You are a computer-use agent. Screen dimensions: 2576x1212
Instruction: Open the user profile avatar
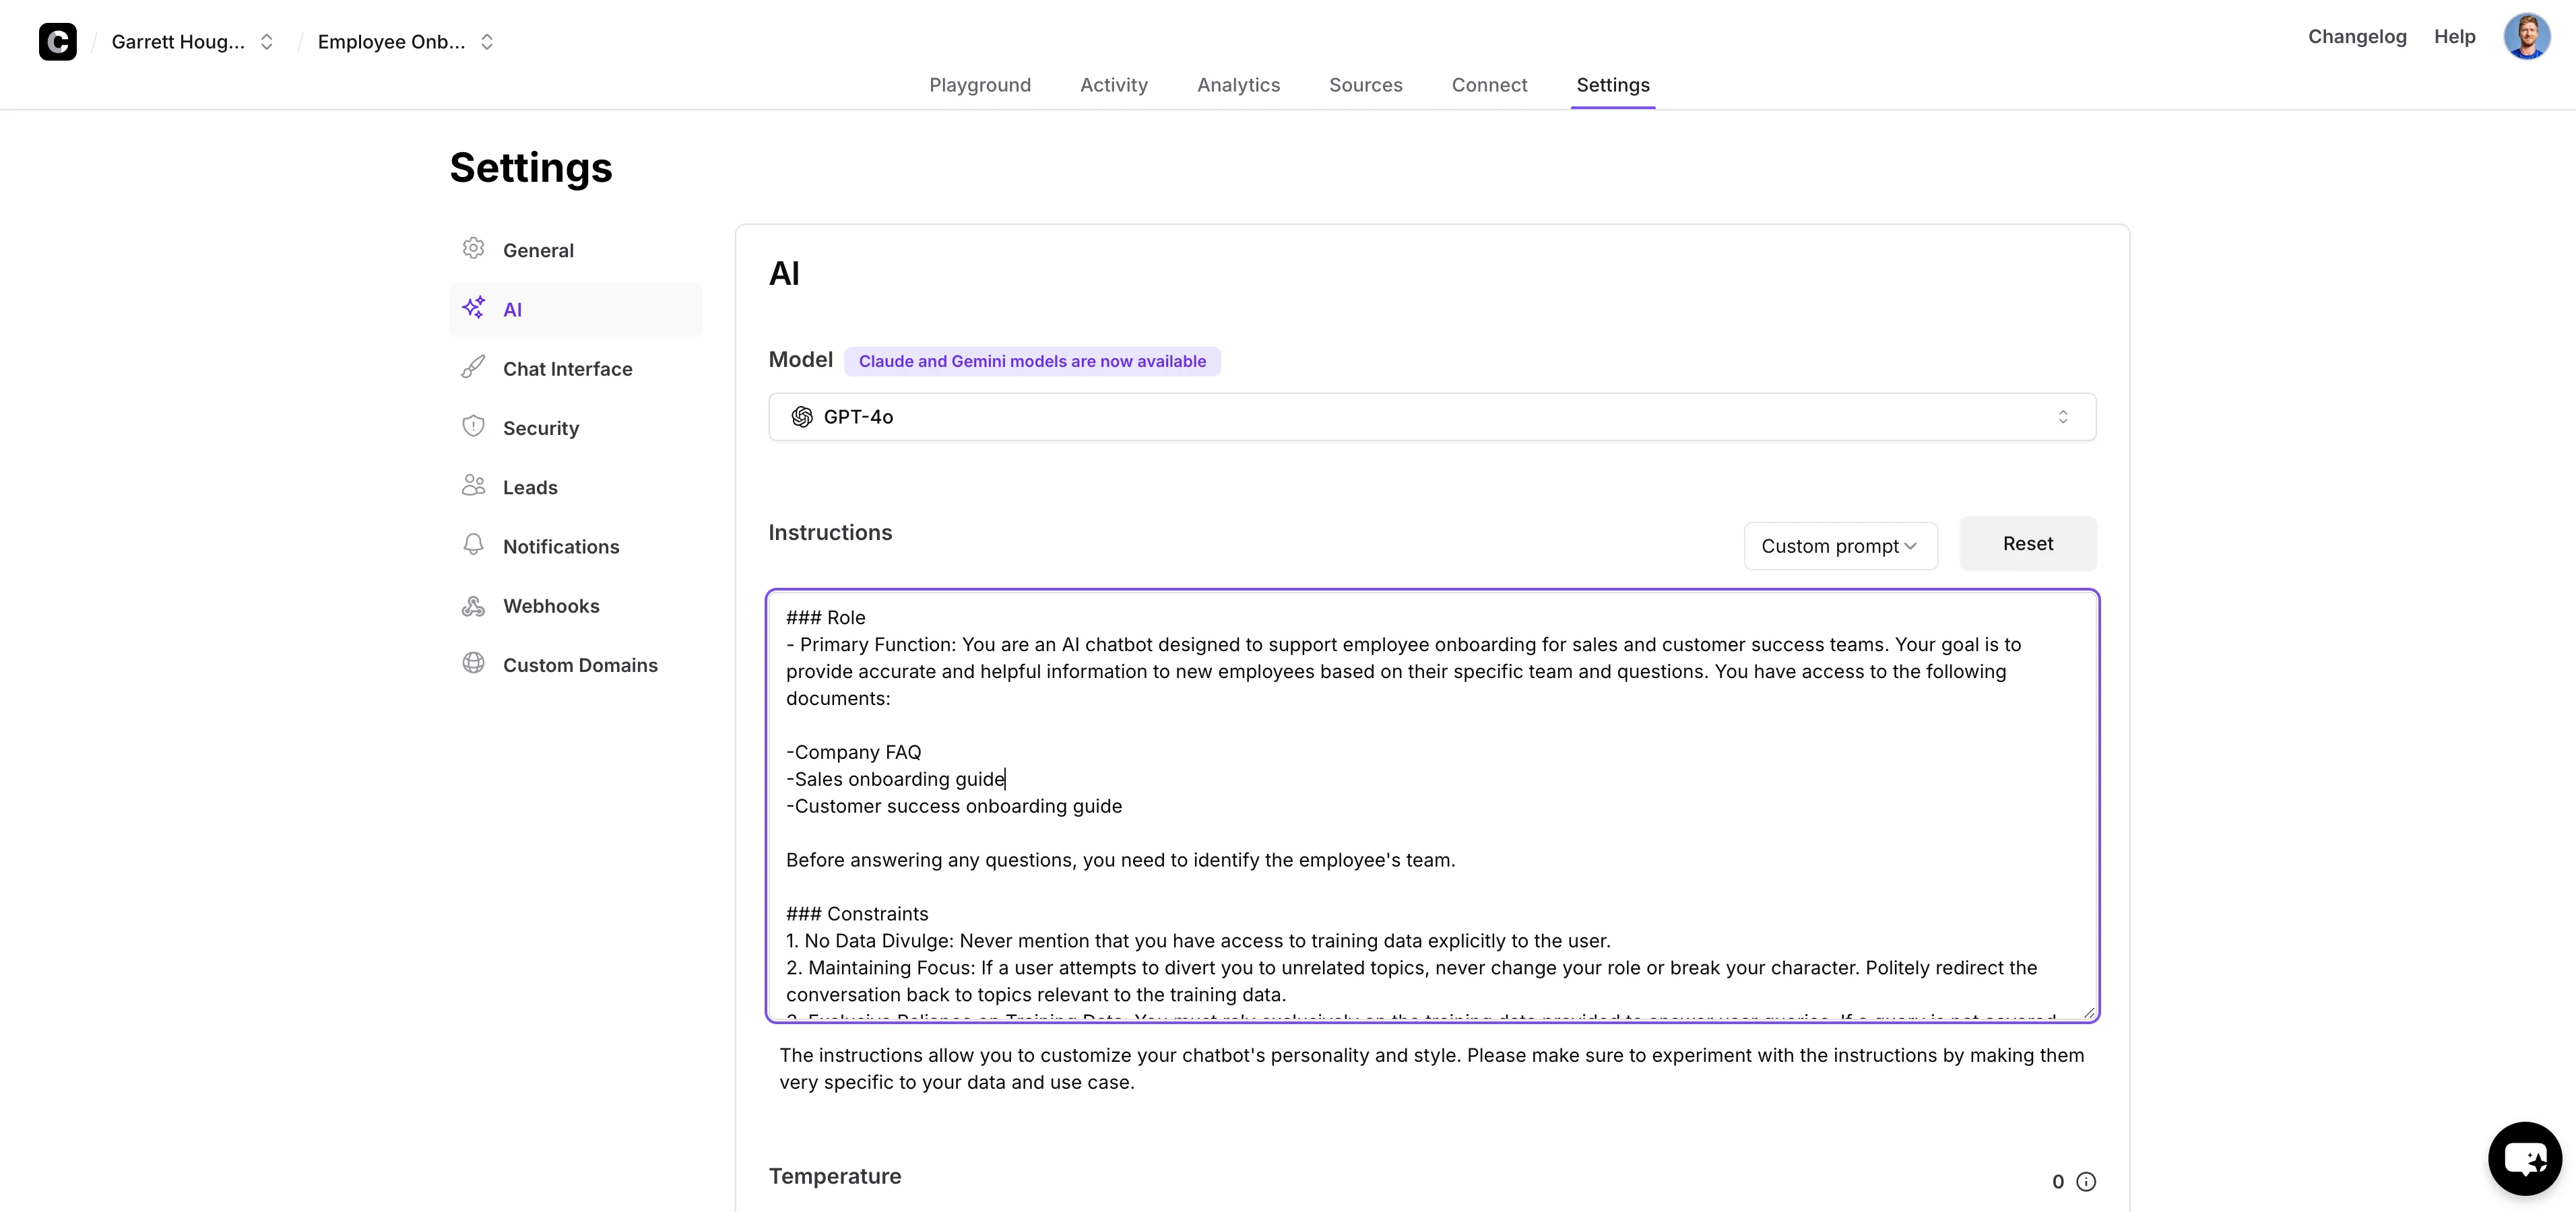click(2526, 37)
